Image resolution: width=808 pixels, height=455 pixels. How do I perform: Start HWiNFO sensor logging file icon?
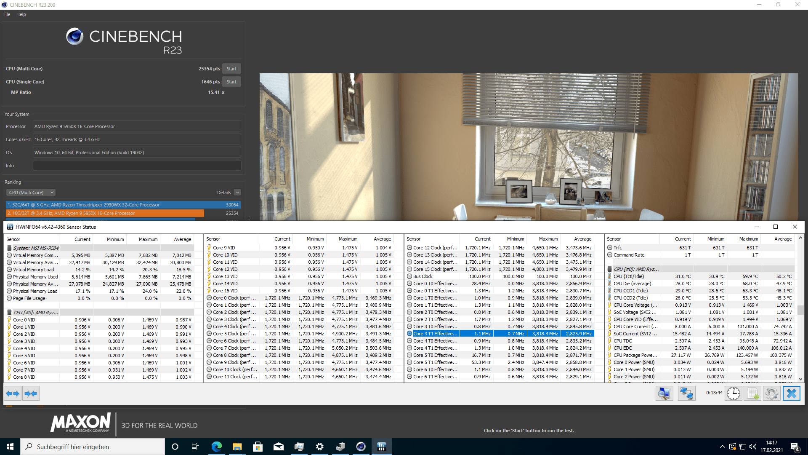coord(752,393)
